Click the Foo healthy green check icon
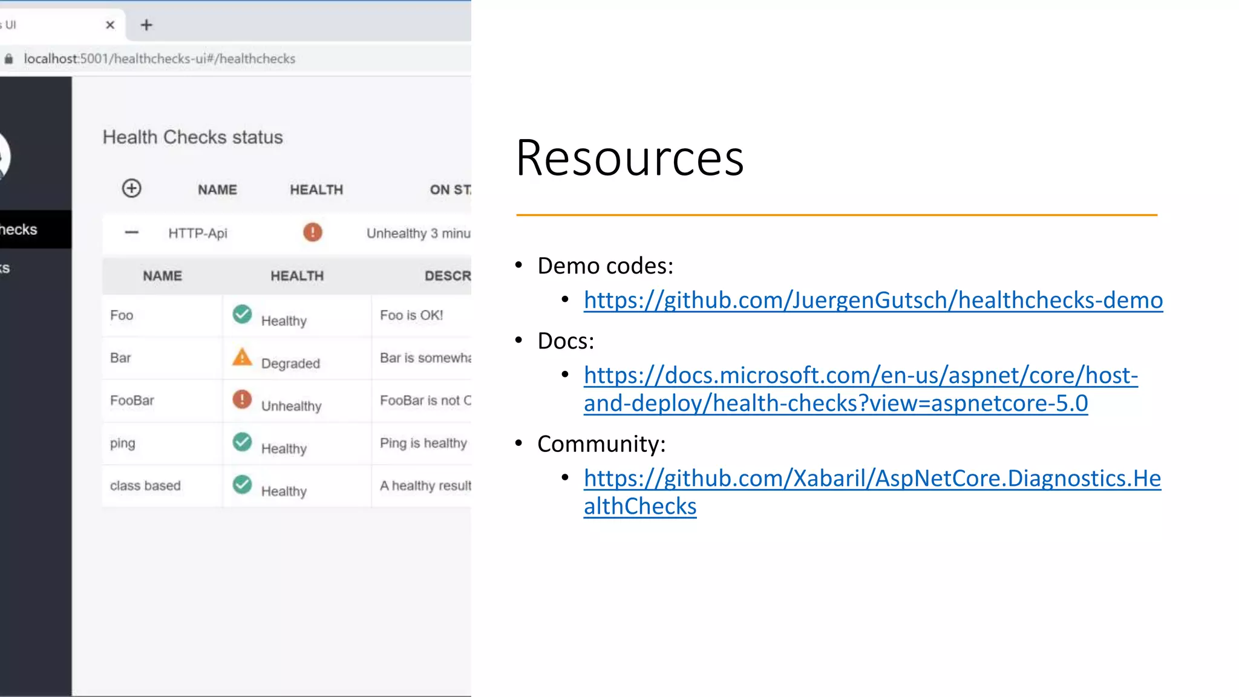Screen dimensions: 1239x697 (x=242, y=314)
